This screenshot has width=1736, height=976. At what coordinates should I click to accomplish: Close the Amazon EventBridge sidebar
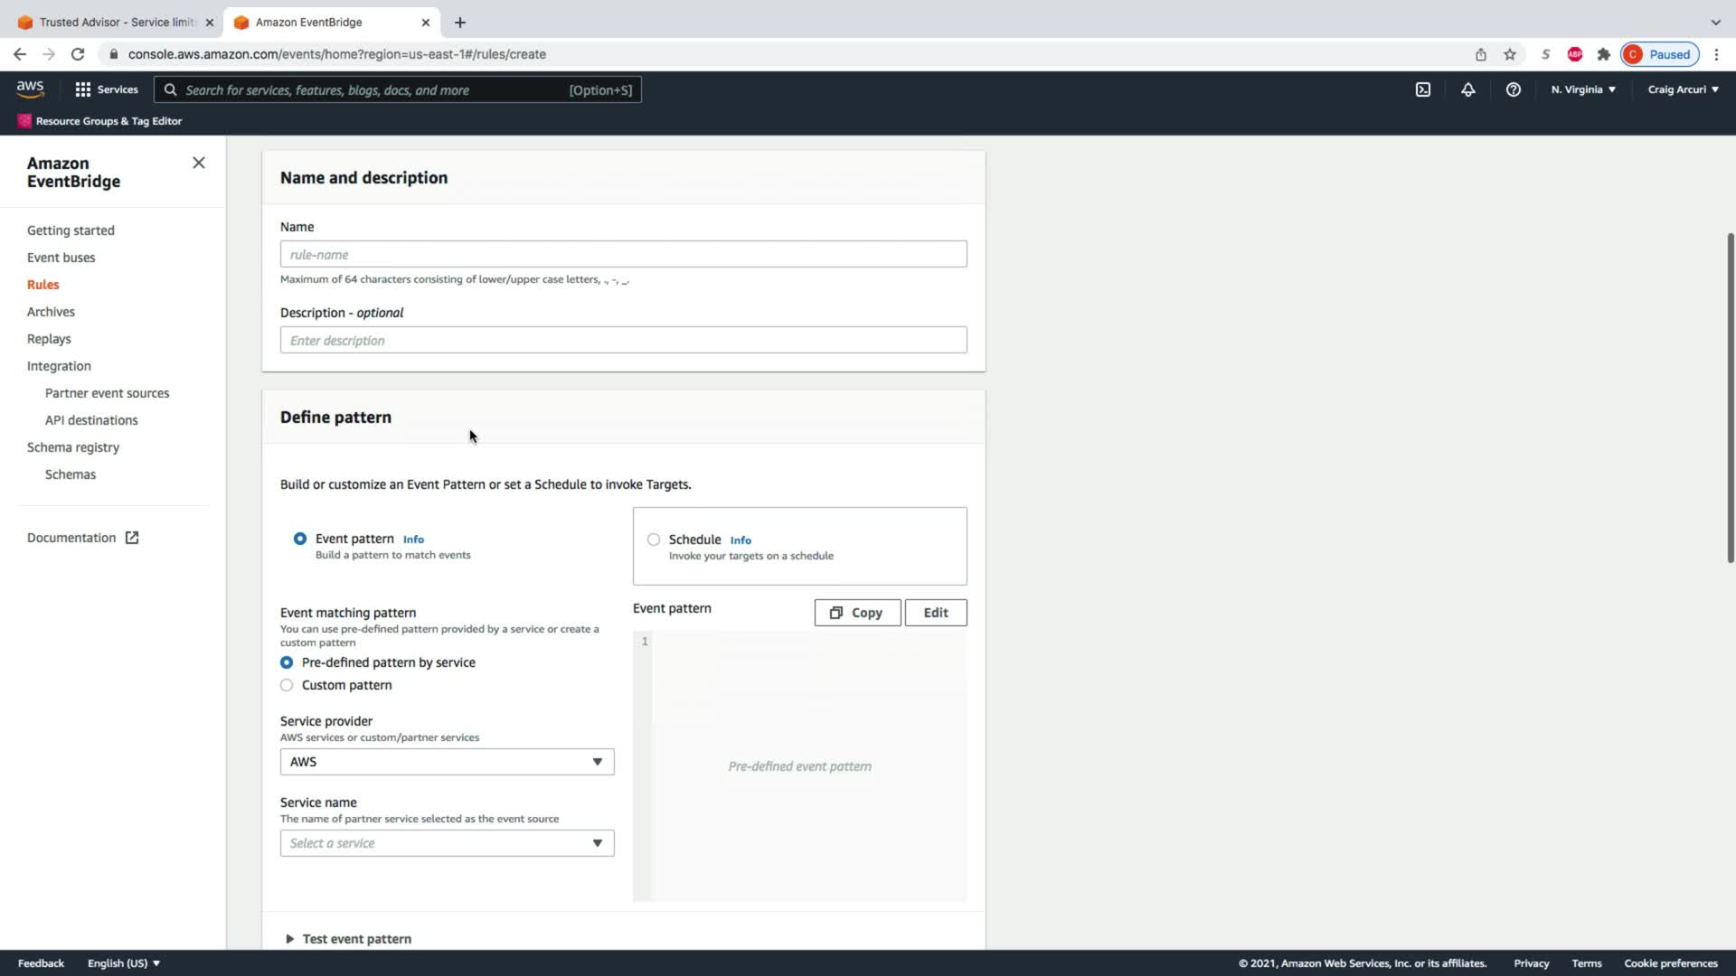(x=199, y=163)
